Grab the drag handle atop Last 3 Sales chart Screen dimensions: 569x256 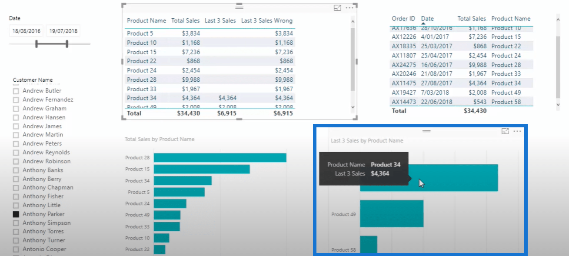point(426,131)
